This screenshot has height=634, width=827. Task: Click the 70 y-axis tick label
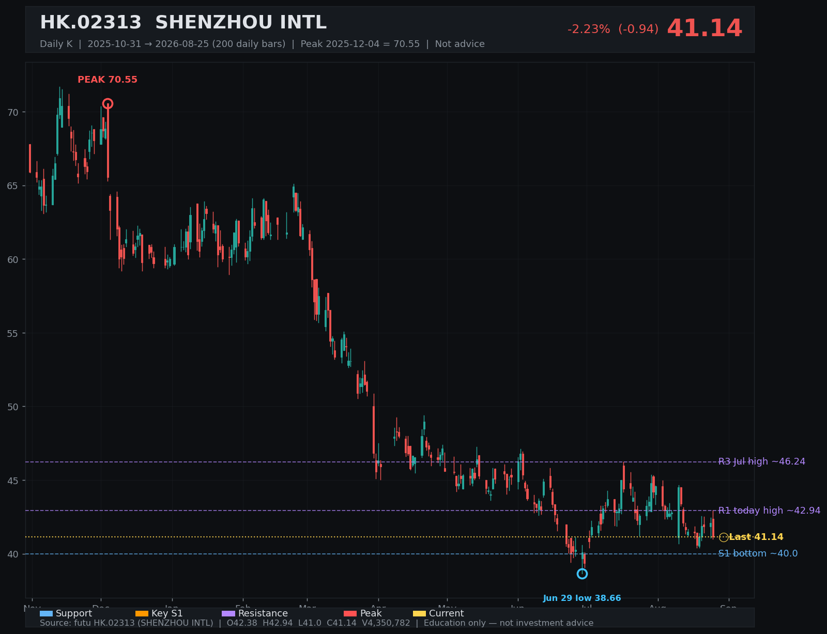tap(13, 112)
